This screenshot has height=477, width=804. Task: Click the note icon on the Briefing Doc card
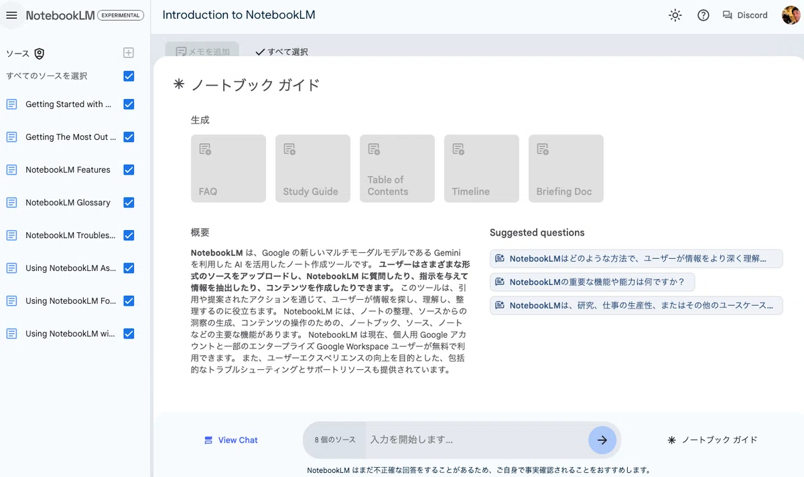[543, 149]
